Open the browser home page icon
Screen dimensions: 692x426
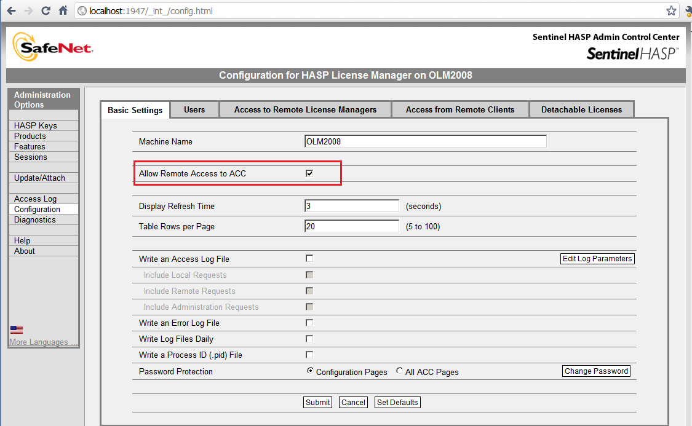click(x=63, y=10)
